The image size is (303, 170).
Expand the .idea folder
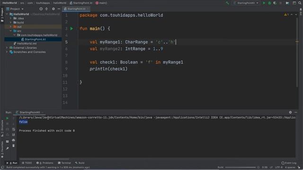(11, 18)
